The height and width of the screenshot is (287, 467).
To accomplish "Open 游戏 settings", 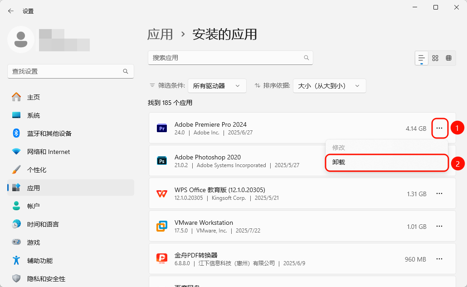I will (71, 242).
